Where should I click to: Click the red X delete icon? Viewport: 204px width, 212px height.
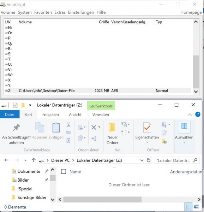pyautogui.click(x=94, y=127)
